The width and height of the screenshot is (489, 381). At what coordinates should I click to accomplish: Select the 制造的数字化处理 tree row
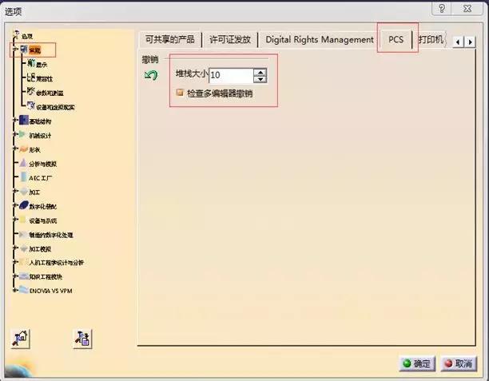(x=46, y=235)
